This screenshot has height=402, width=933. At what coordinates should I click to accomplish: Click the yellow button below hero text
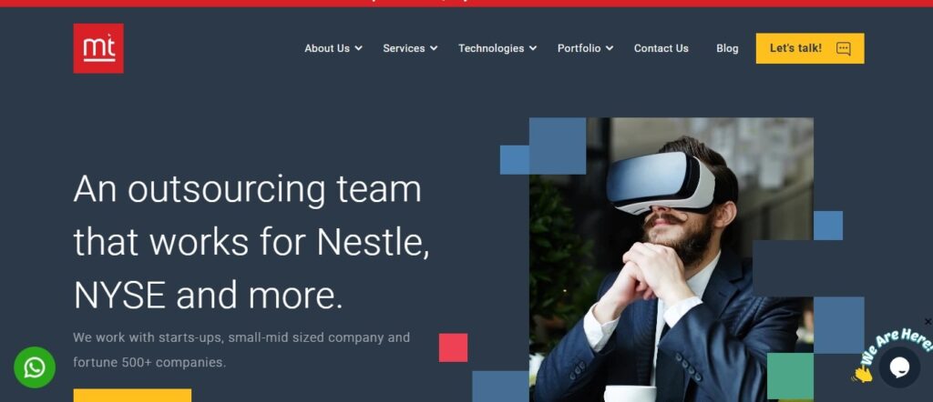tap(132, 396)
